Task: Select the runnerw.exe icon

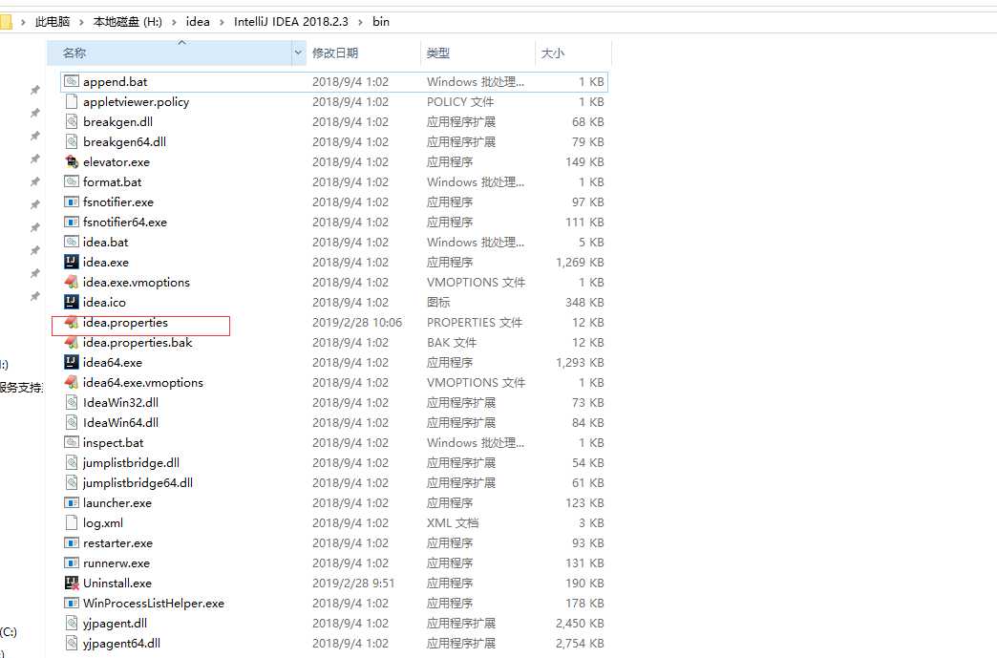Action: (72, 563)
